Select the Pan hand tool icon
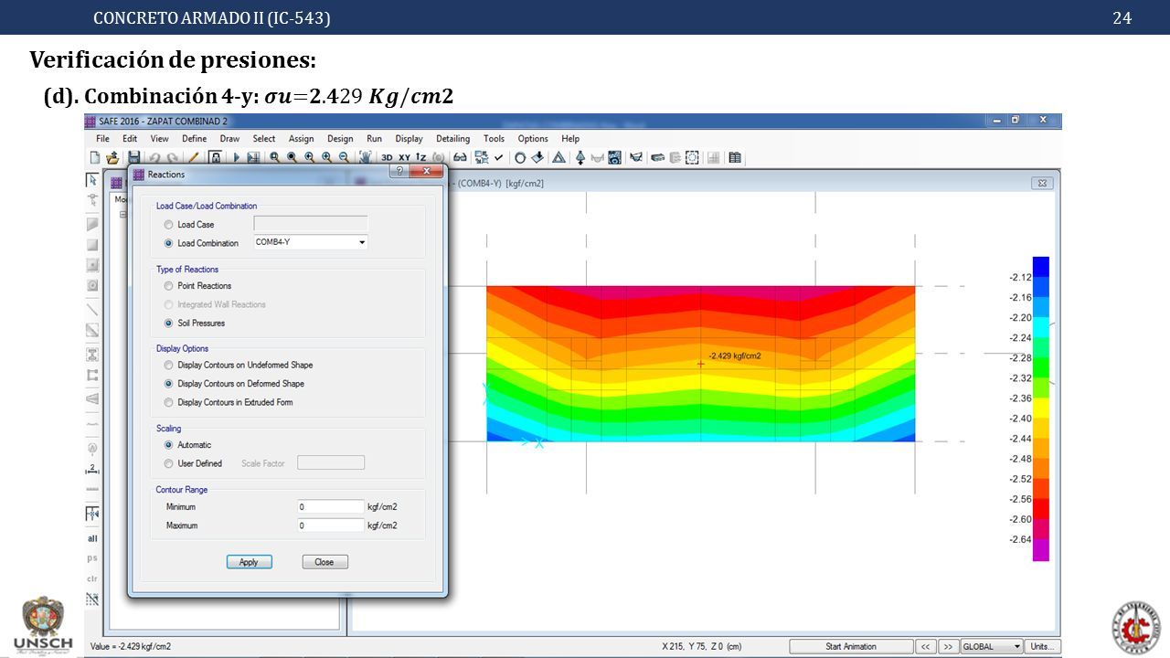The height and width of the screenshot is (658, 1170). click(x=366, y=157)
